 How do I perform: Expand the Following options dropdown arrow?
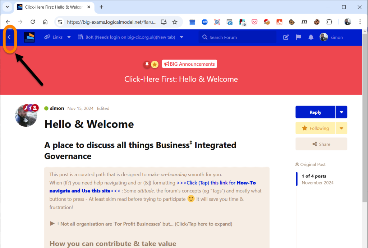341,128
